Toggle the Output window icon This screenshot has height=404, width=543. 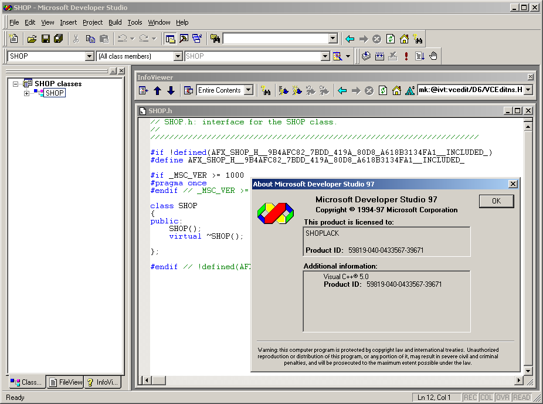click(184, 39)
